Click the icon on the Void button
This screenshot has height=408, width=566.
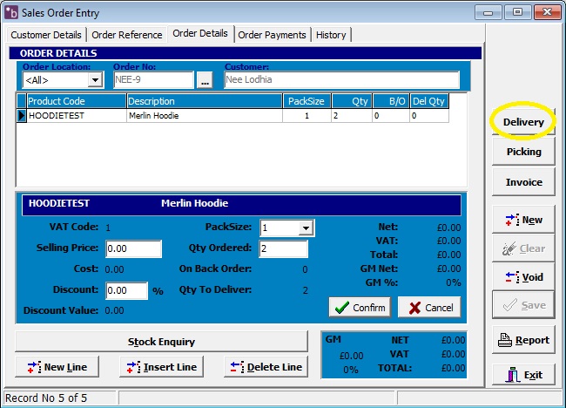(512, 277)
